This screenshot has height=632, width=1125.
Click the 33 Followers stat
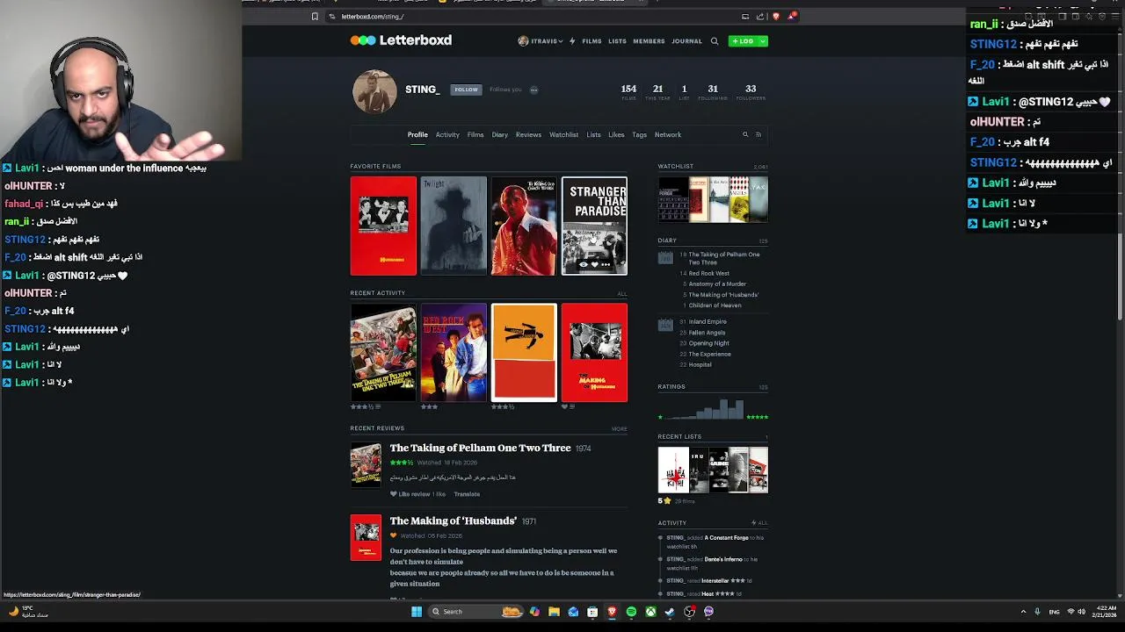751,91
